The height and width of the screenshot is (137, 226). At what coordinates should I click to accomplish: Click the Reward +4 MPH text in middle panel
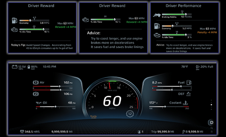click(x=137, y=22)
